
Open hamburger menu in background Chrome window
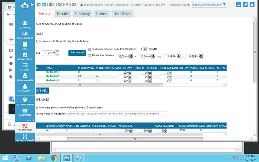click(11, 25)
